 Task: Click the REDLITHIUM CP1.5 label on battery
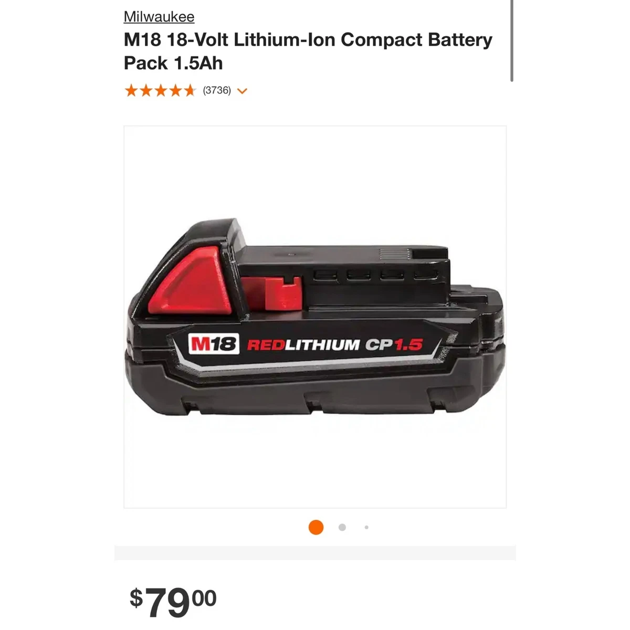[335, 345]
